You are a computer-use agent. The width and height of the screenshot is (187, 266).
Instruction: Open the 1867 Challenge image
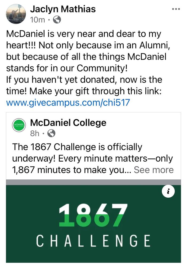(x=93, y=224)
